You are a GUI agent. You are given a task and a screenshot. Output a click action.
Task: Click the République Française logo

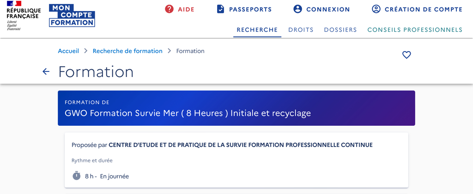[x=24, y=16]
